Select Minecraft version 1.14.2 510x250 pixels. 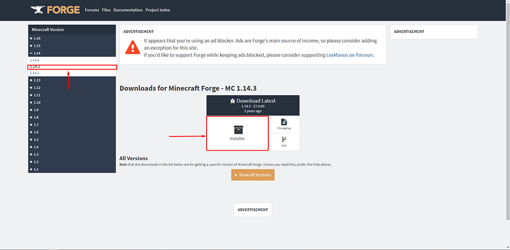(x=35, y=73)
